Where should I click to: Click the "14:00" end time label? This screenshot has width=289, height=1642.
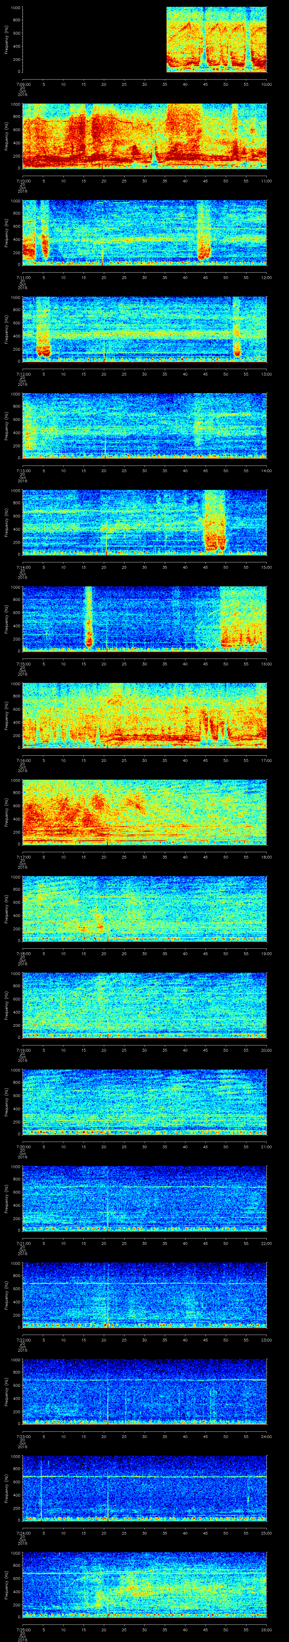click(267, 470)
